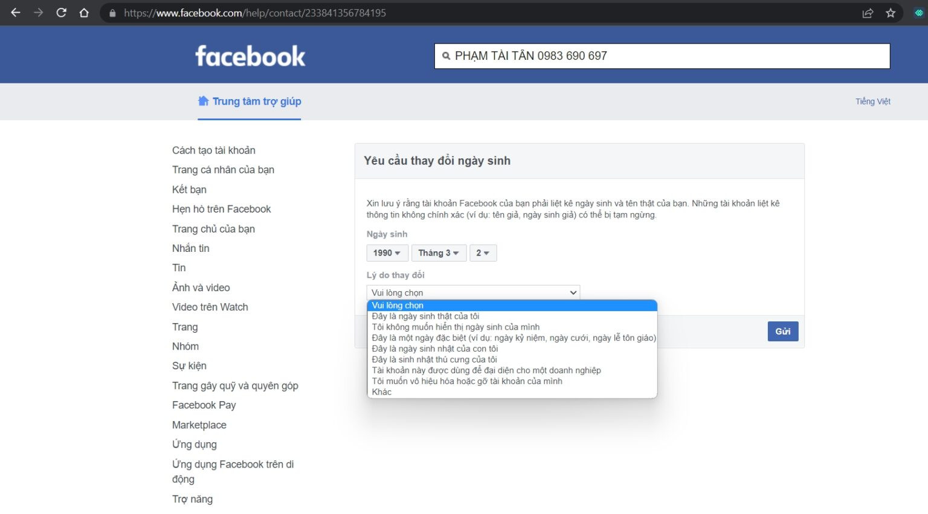Viewport: 928px width, 514px height.
Task: Change language via Tiếng Việt link
Action: (872, 101)
